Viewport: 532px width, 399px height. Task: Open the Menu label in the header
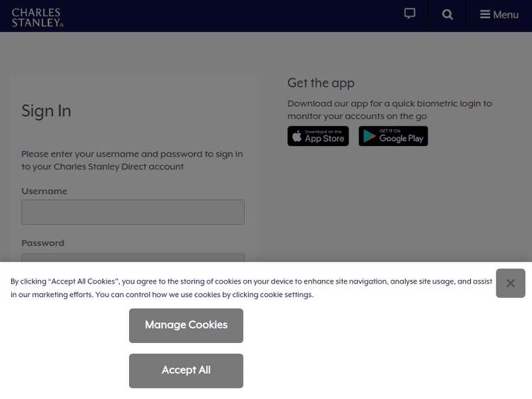tap(506, 15)
